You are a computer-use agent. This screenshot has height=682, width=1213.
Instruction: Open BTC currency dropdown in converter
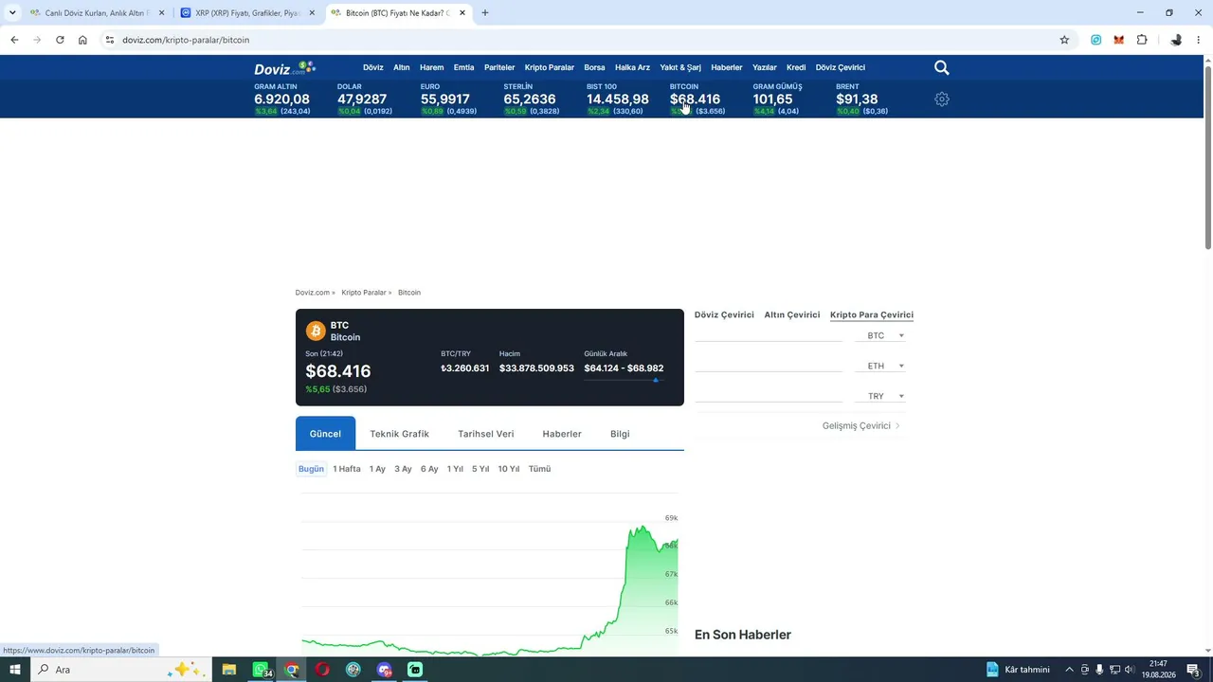886,335
